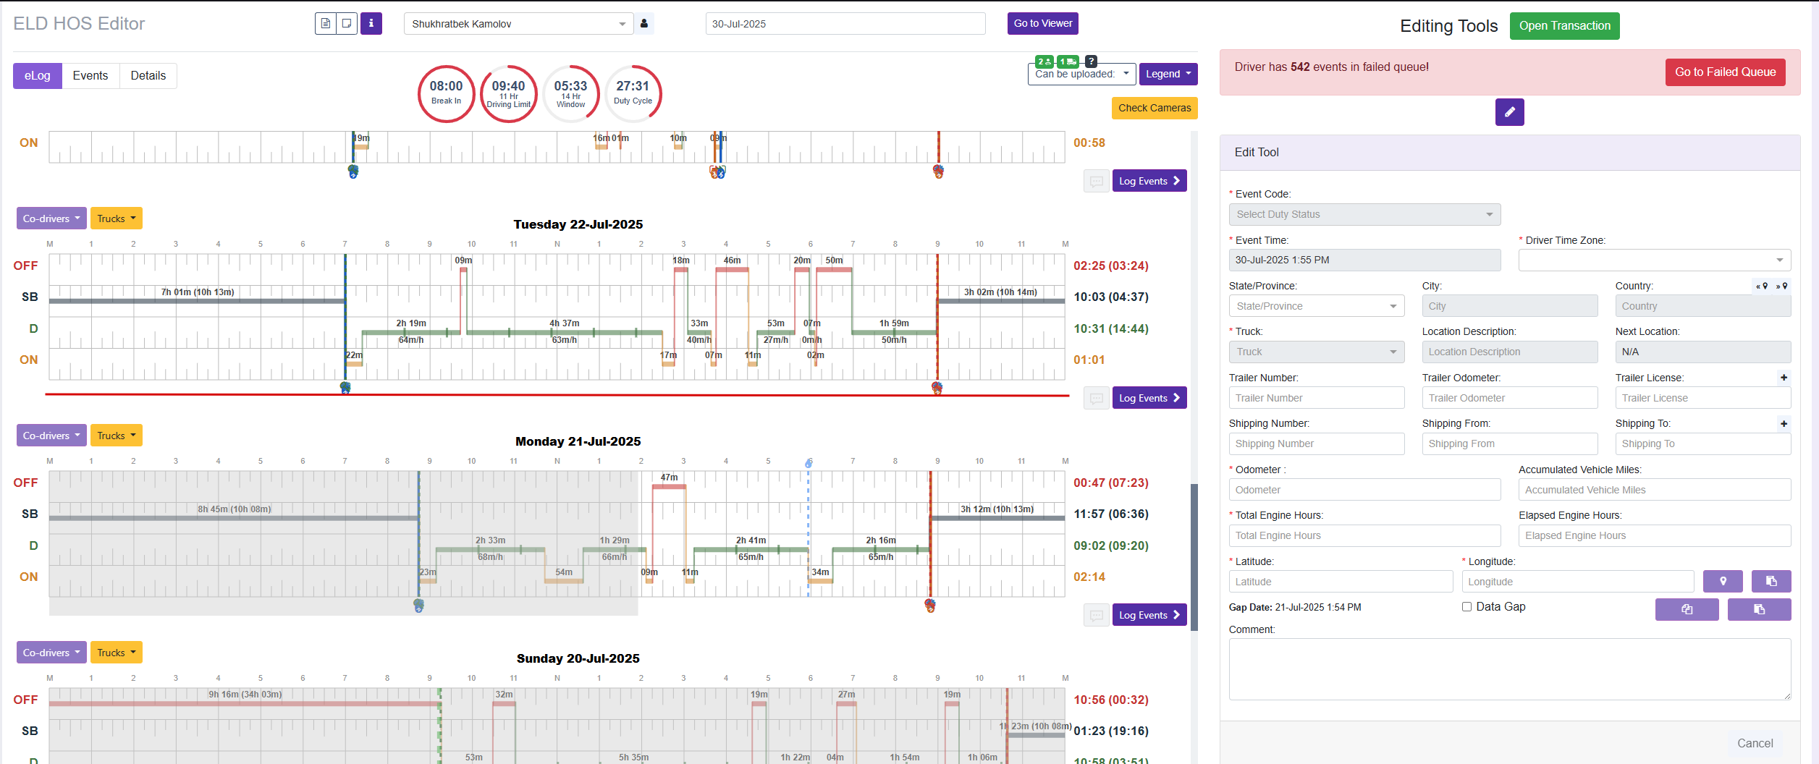
Task: Click the blue marker above Monday graph at 6 PM
Action: point(809,462)
